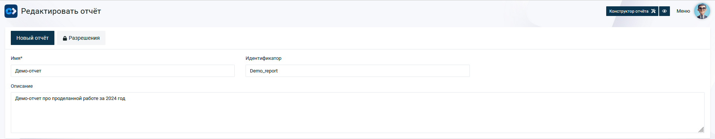
Task: Click the blue app logo icon
Action: point(11,11)
